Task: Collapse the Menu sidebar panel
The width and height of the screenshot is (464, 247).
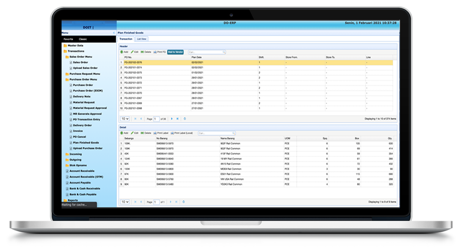Action: click(x=114, y=33)
